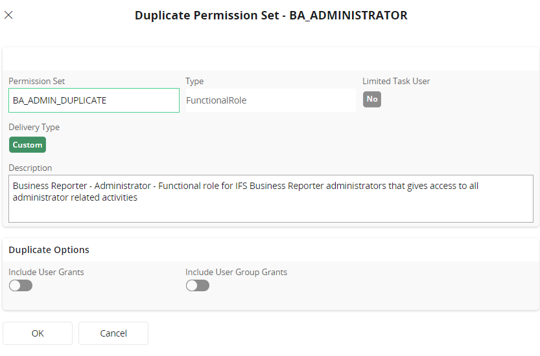Click the Include User Grants label text
The height and width of the screenshot is (356, 540).
(46, 273)
